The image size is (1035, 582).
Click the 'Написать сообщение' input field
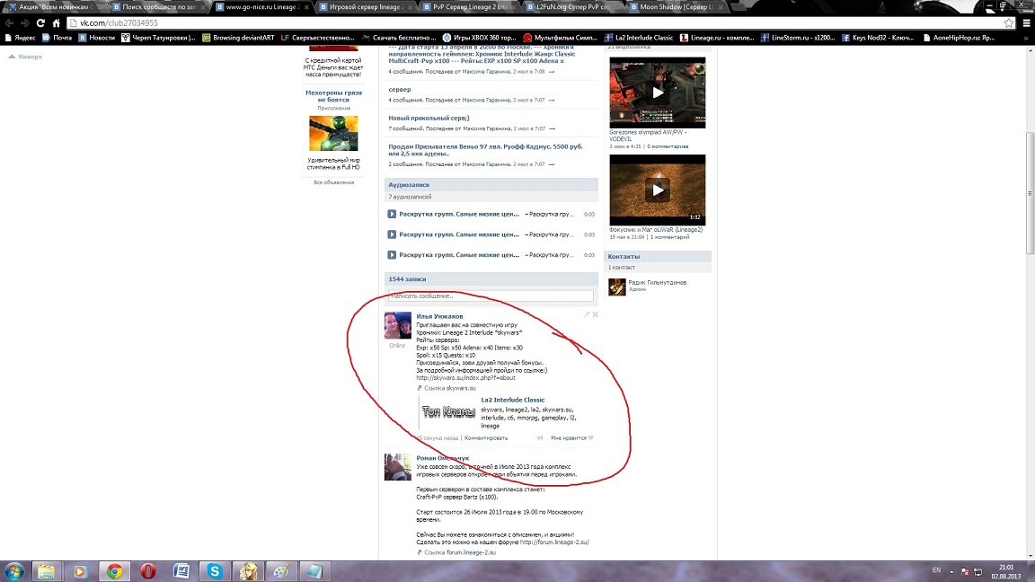491,295
